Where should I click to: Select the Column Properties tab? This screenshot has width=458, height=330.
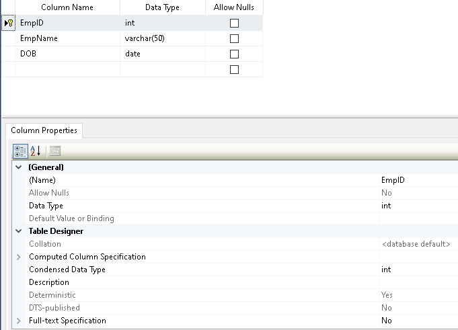[44, 130]
